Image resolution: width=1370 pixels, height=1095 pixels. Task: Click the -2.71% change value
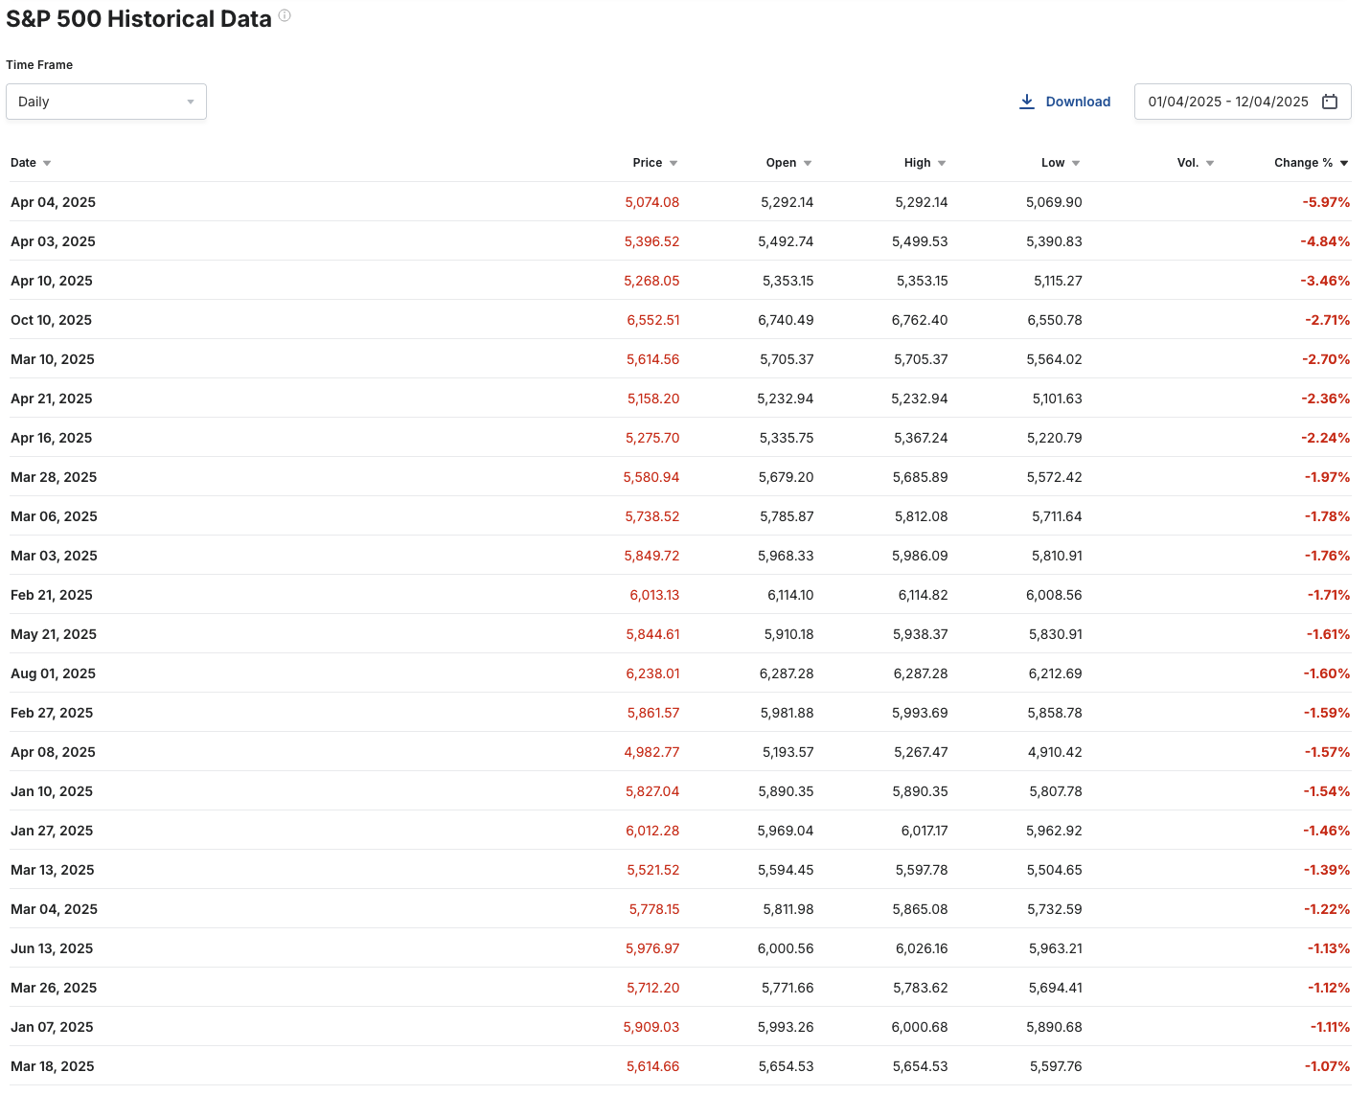tap(1327, 320)
